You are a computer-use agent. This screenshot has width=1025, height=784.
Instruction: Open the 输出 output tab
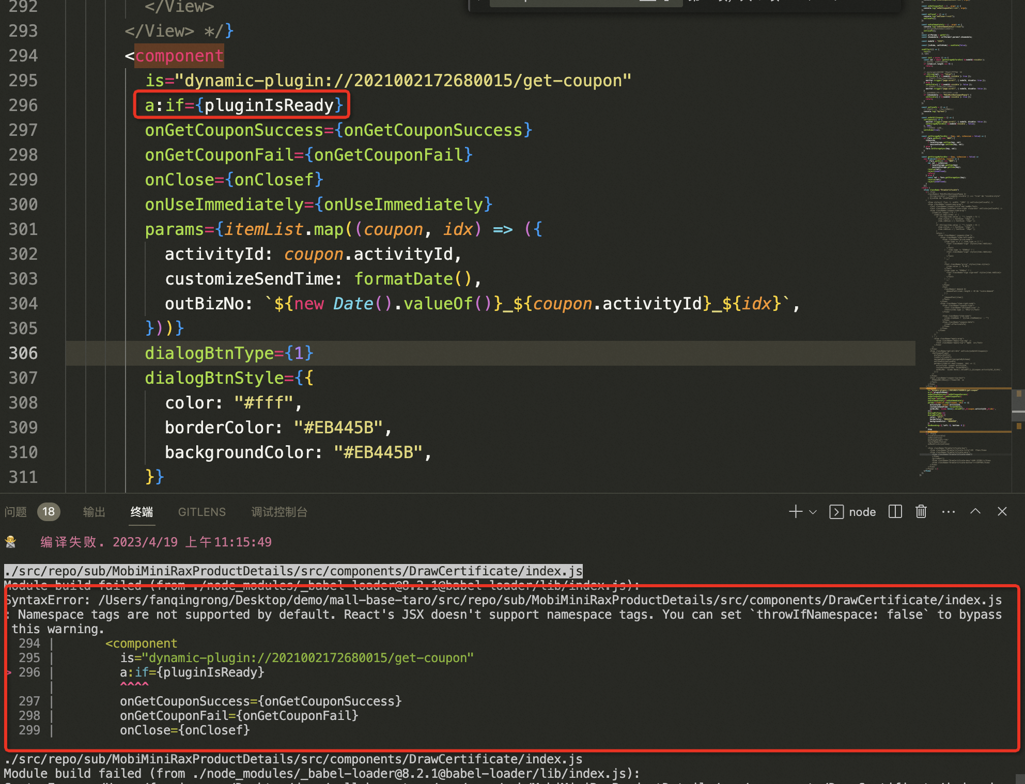[94, 512]
